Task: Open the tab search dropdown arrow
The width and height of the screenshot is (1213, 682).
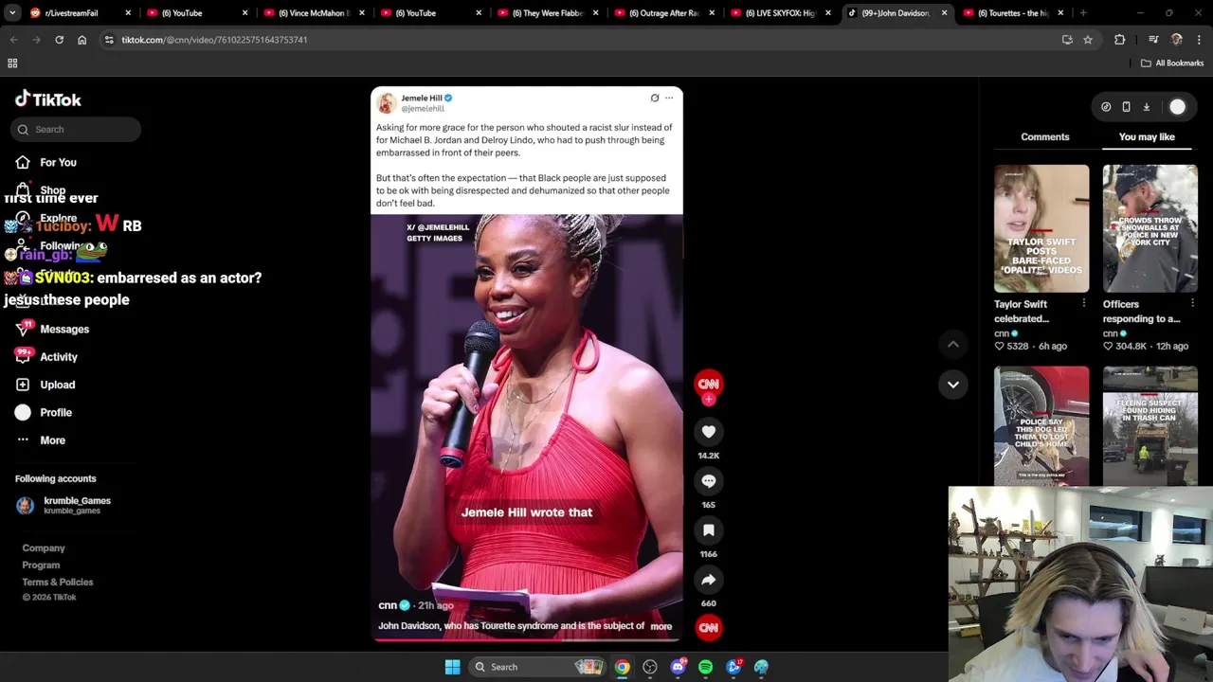Action: coord(12,13)
